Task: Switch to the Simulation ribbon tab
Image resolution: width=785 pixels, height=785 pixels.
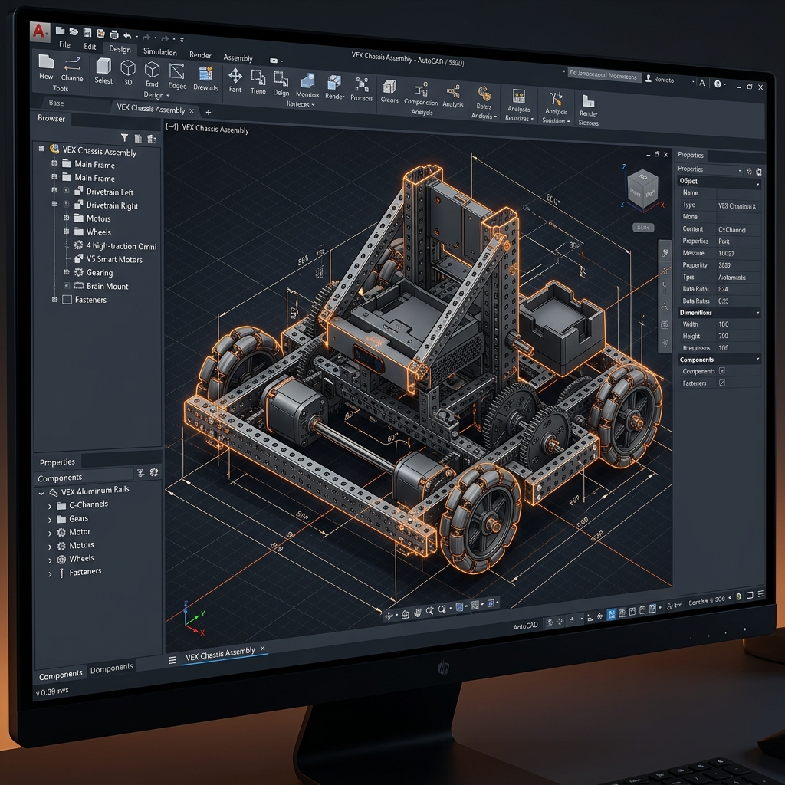Action: (x=159, y=51)
